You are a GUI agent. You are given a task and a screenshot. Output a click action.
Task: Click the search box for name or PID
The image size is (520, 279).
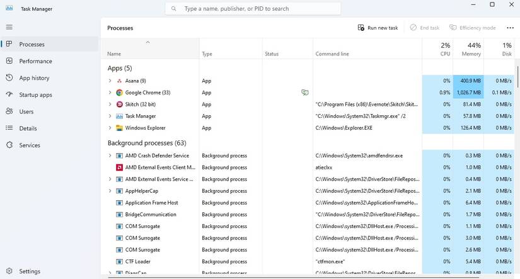pos(253,9)
